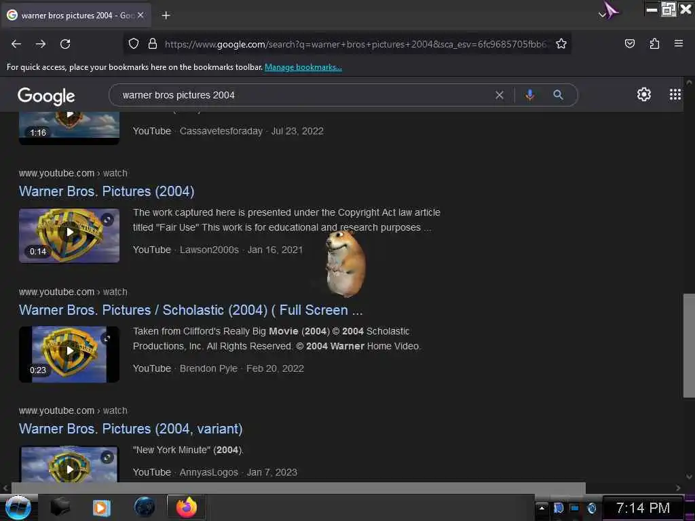Go forward using the browser forward arrow

tap(41, 44)
